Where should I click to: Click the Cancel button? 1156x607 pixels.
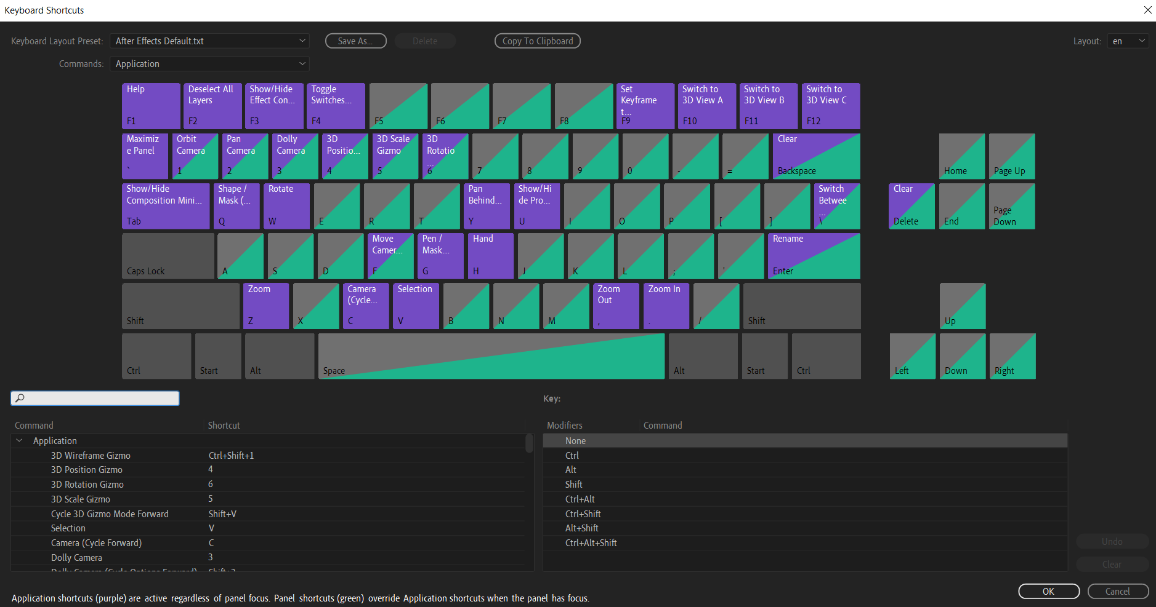click(1118, 591)
